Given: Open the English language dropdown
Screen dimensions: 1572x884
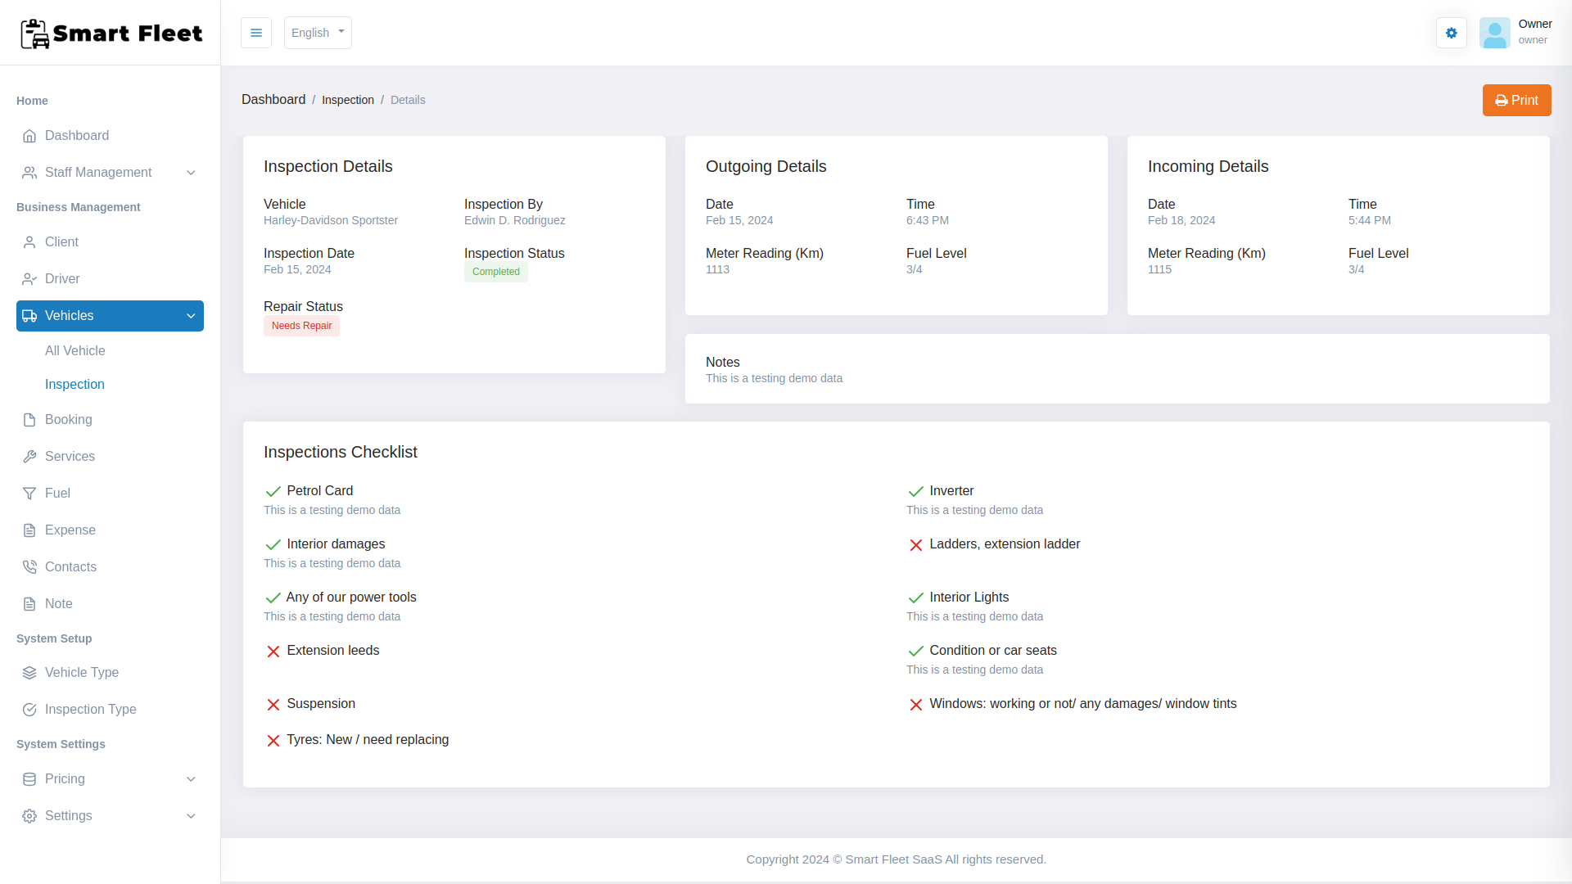Looking at the screenshot, I should (318, 33).
